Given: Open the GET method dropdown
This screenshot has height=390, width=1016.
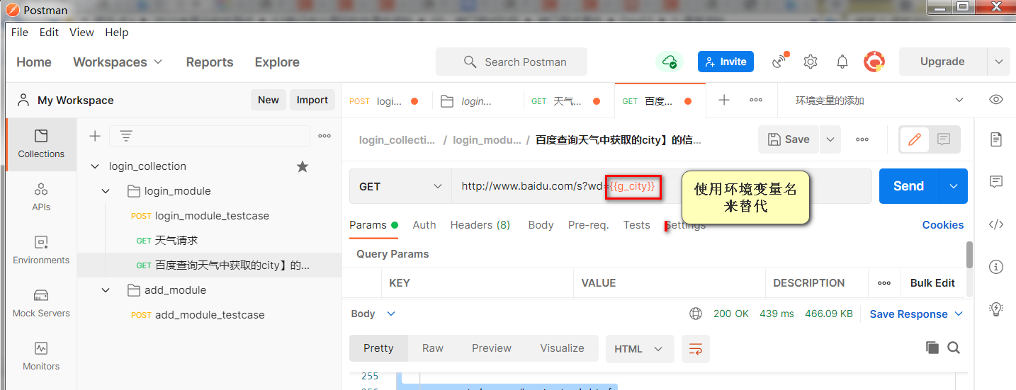Looking at the screenshot, I should 401,186.
